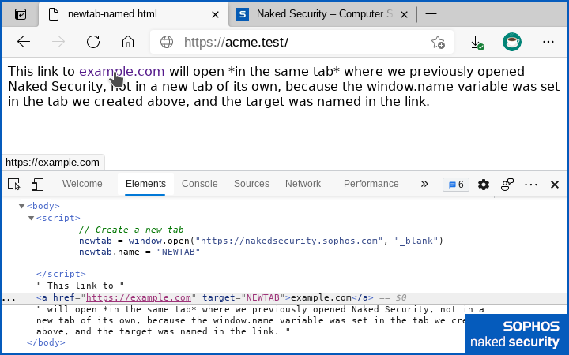
Task: Select the Elements tab
Action: click(x=145, y=184)
